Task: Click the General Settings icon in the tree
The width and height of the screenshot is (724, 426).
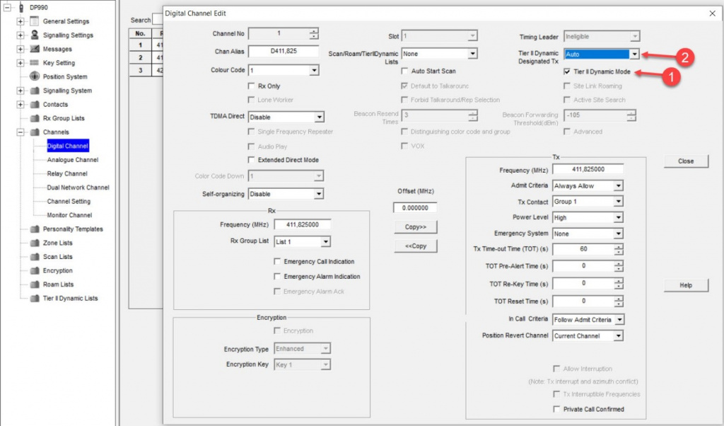Action: [34, 21]
